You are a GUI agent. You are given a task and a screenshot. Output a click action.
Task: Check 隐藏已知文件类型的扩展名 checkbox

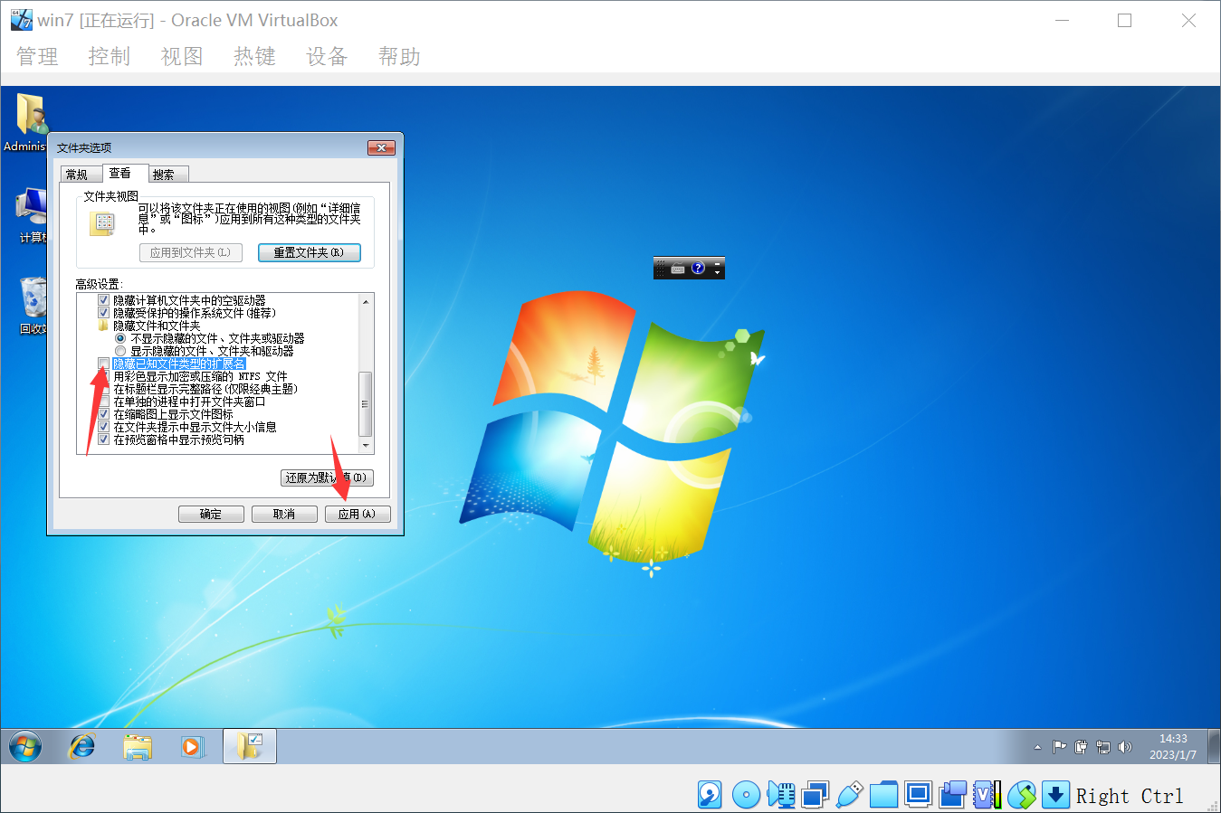[103, 364]
